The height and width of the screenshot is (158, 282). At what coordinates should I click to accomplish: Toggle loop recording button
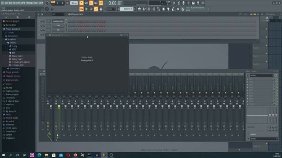pyautogui.click(x=101, y=3)
